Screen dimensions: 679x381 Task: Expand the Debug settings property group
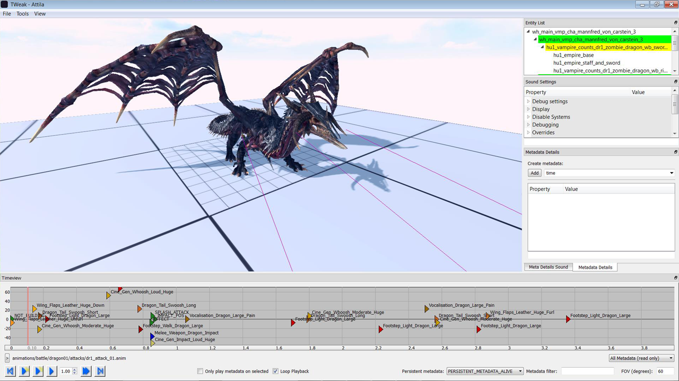[528, 101]
